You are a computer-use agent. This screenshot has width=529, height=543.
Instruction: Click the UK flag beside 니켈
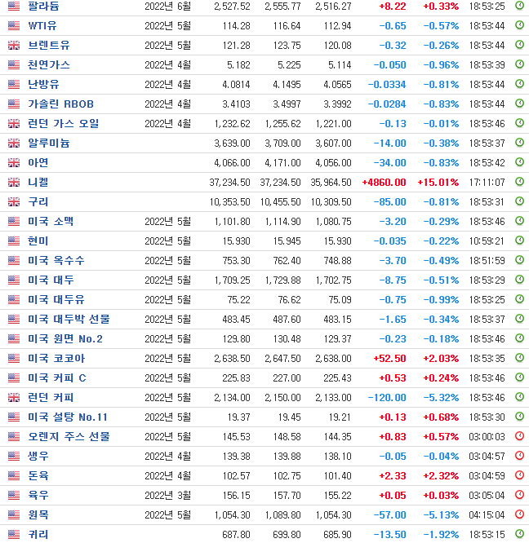(14, 182)
